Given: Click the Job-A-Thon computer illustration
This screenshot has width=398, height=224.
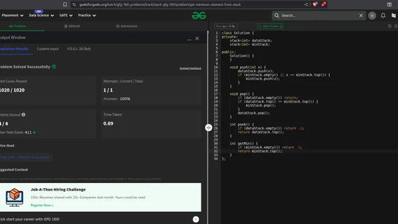Looking at the screenshot, I should click(x=15, y=197).
